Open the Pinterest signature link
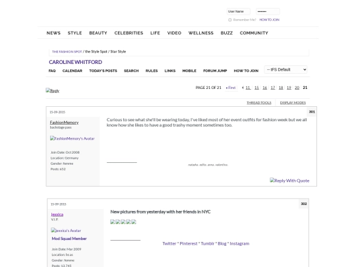The image size is (356, 267). point(189,243)
